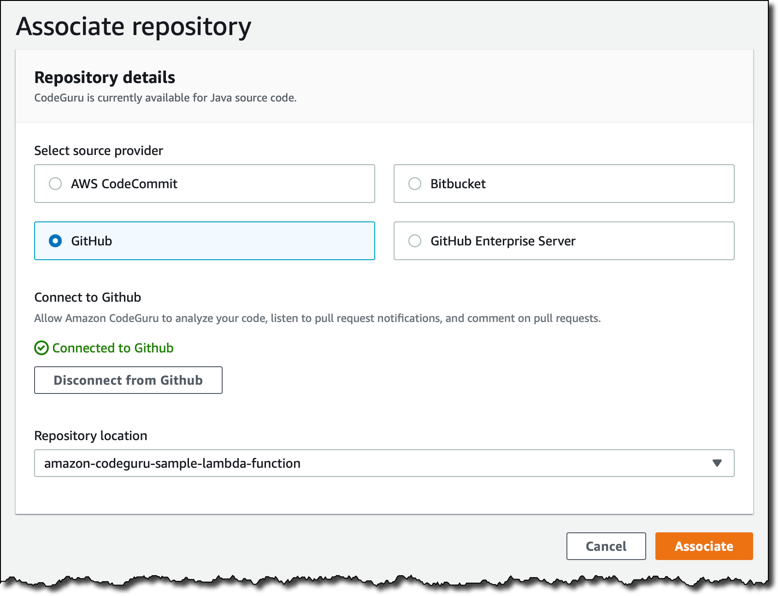Screen dimensions: 778x596
Task: Click the Repository details heading
Action: (x=105, y=77)
